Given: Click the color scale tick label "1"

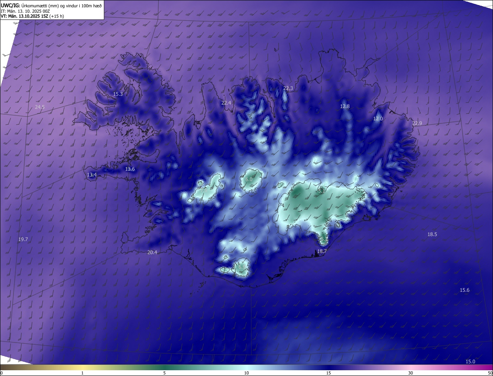Looking at the screenshot, I should pos(82,373).
